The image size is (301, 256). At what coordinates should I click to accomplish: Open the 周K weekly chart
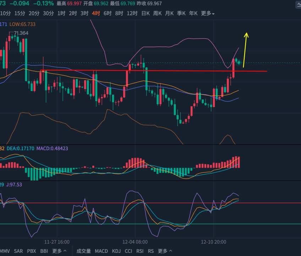(157, 13)
